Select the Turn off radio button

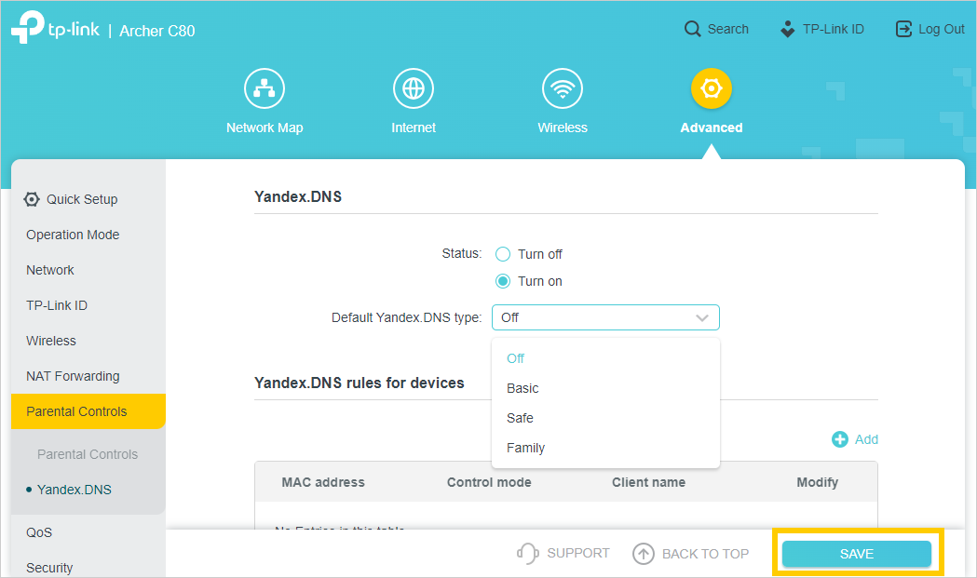(503, 254)
